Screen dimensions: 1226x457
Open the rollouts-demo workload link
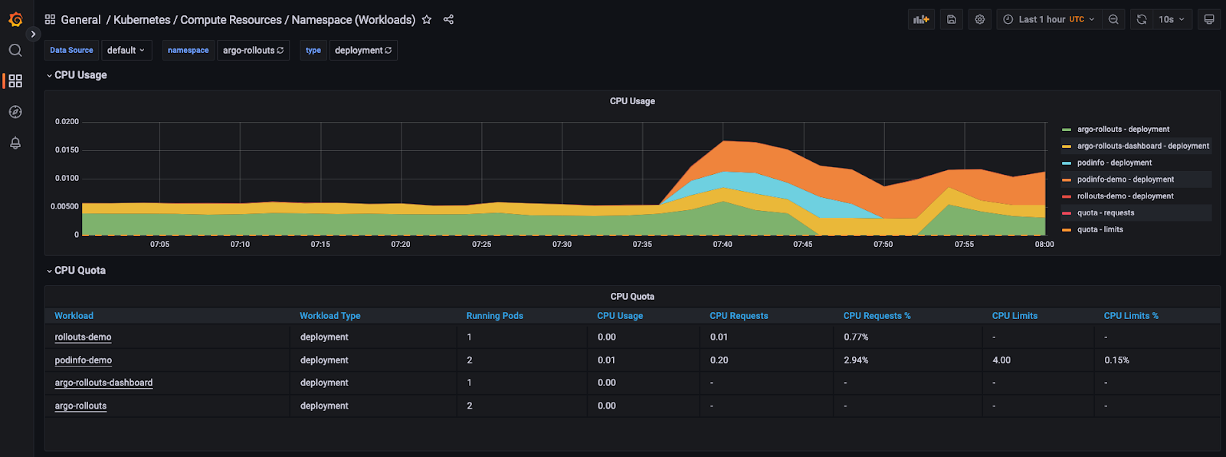(x=83, y=337)
